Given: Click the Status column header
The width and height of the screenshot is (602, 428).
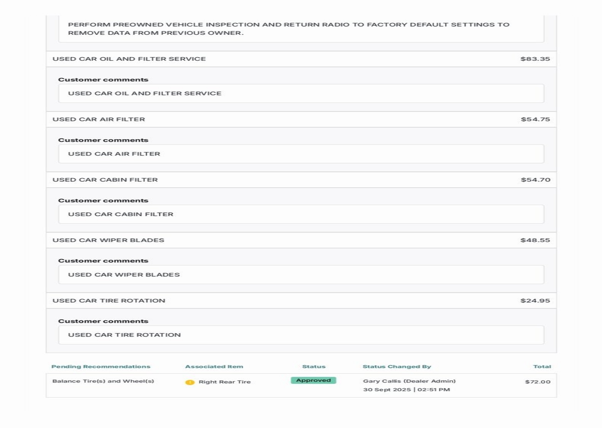Looking at the screenshot, I should (x=314, y=367).
